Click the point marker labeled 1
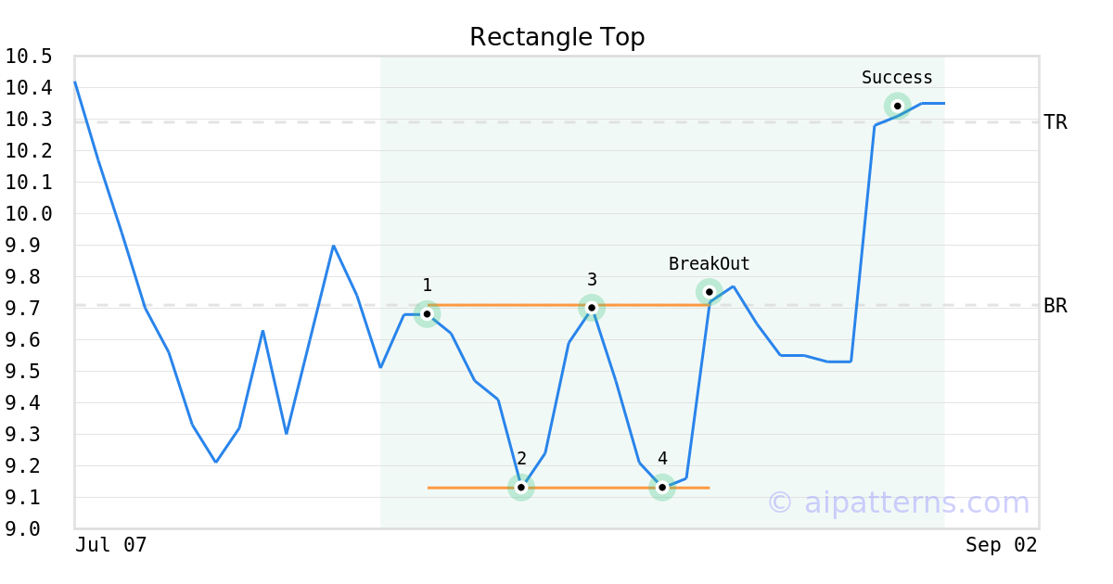Viewport: 1113px width, 584px height. (x=428, y=313)
